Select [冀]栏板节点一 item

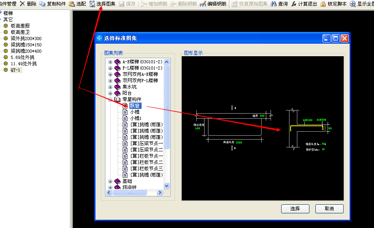pos(146,156)
